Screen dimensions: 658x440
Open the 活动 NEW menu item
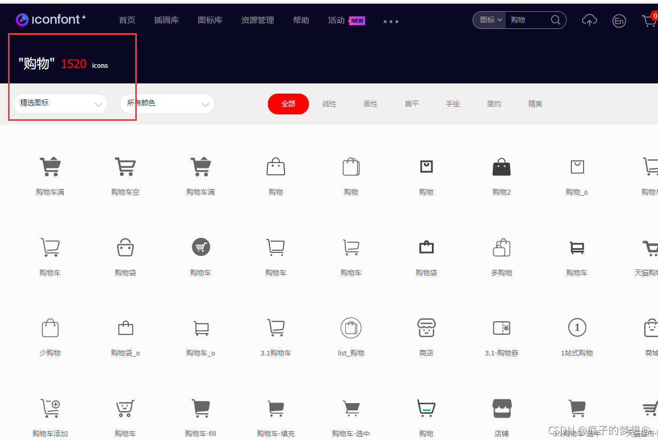coord(346,20)
